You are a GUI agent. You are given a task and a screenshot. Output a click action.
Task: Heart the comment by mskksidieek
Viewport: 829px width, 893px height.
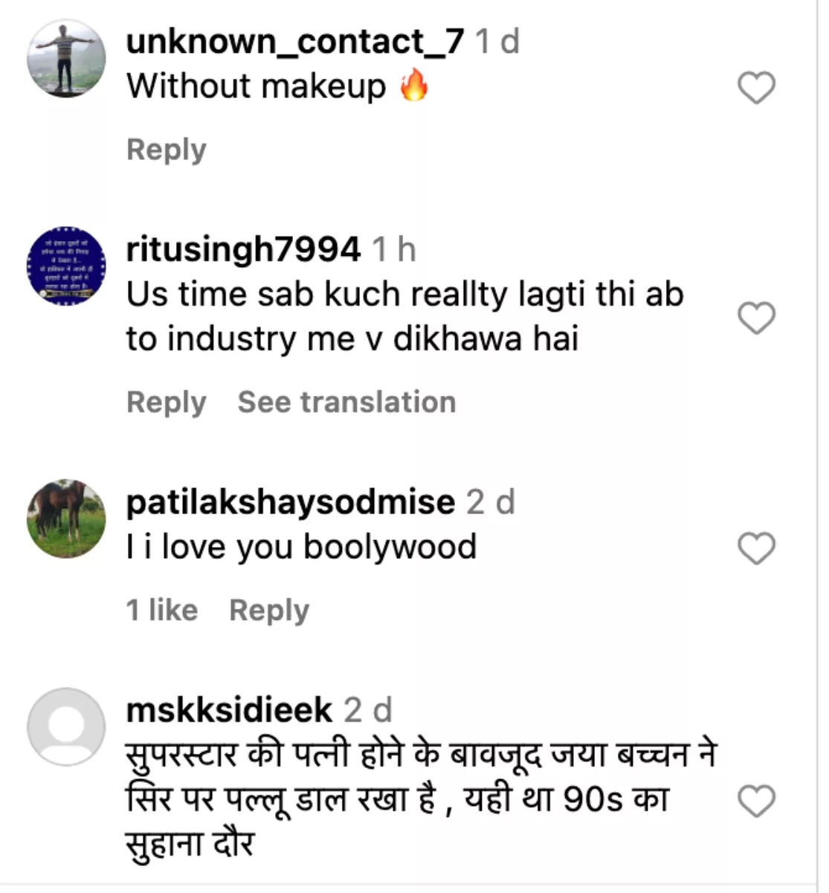(x=756, y=801)
